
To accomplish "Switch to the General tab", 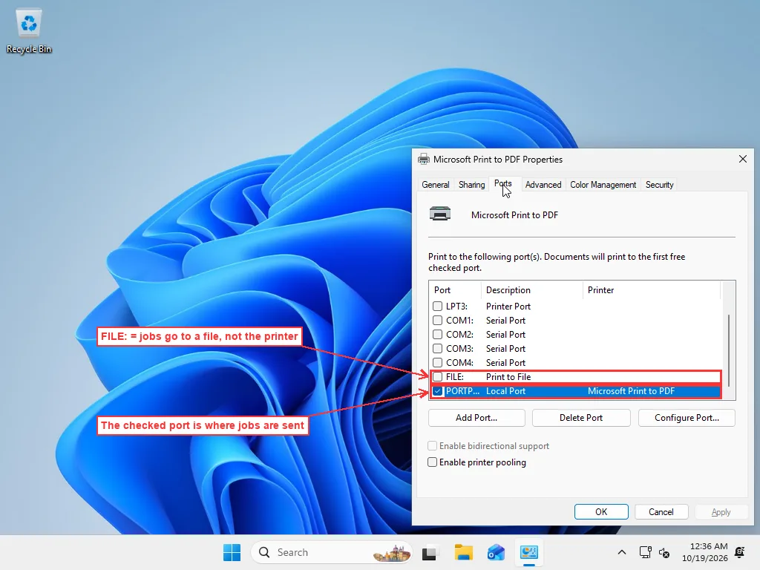I will 435,185.
